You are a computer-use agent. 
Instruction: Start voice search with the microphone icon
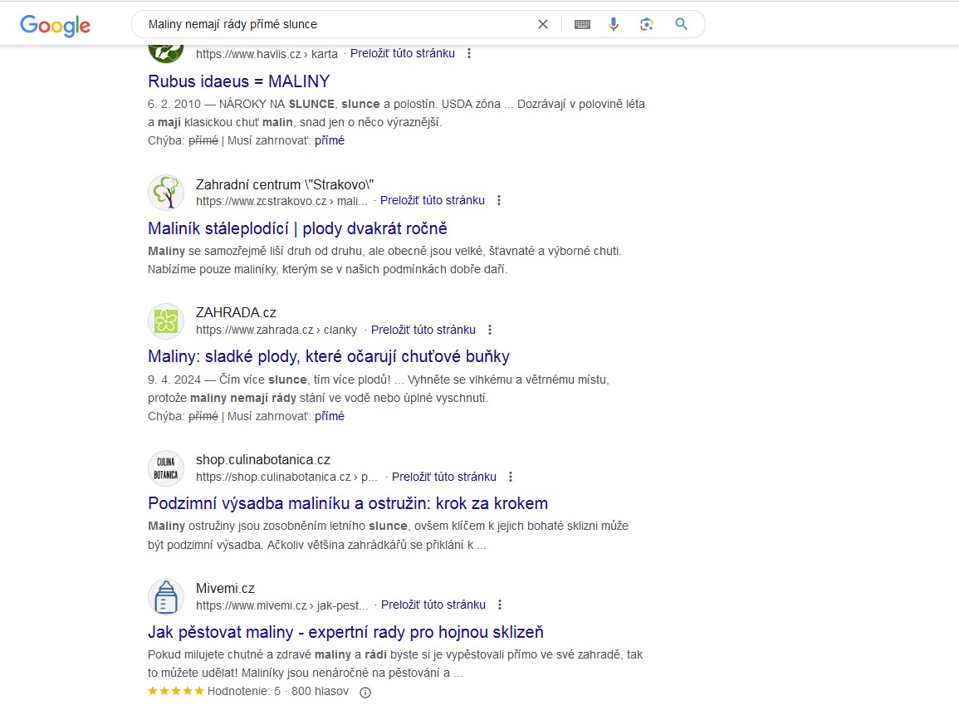pos(614,24)
